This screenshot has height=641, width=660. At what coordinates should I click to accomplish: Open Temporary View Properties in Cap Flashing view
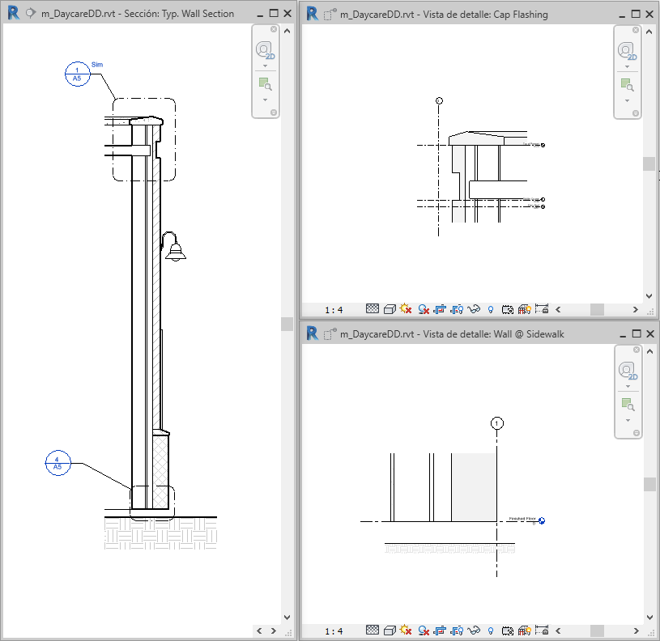point(508,309)
